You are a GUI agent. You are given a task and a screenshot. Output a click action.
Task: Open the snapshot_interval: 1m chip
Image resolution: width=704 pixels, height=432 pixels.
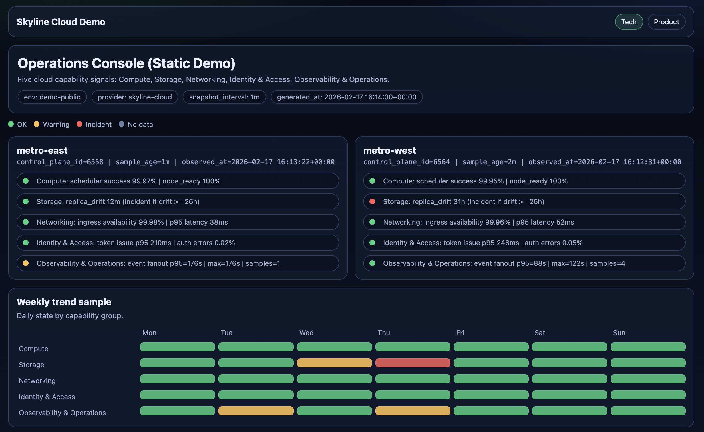click(224, 97)
